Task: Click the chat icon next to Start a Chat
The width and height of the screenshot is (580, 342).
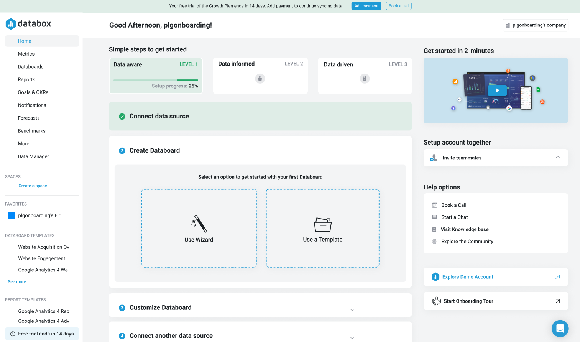Action: [435, 217]
